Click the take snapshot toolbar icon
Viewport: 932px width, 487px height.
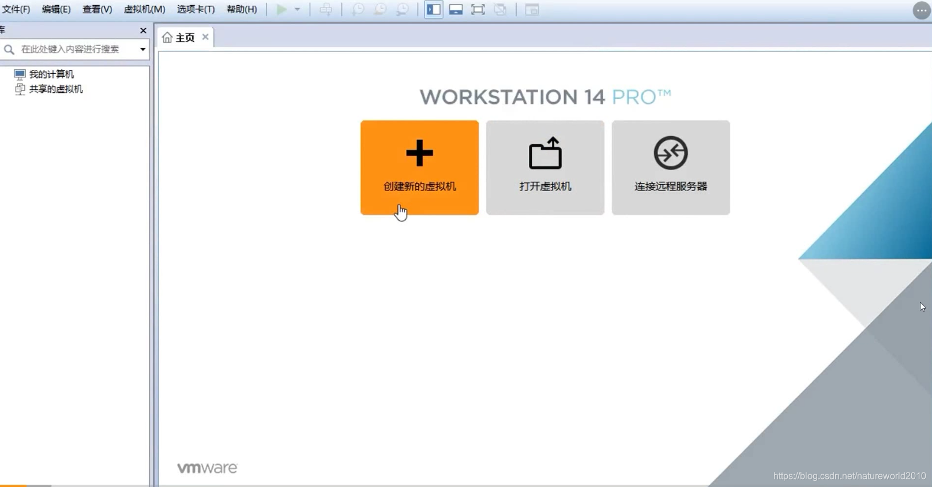[358, 9]
